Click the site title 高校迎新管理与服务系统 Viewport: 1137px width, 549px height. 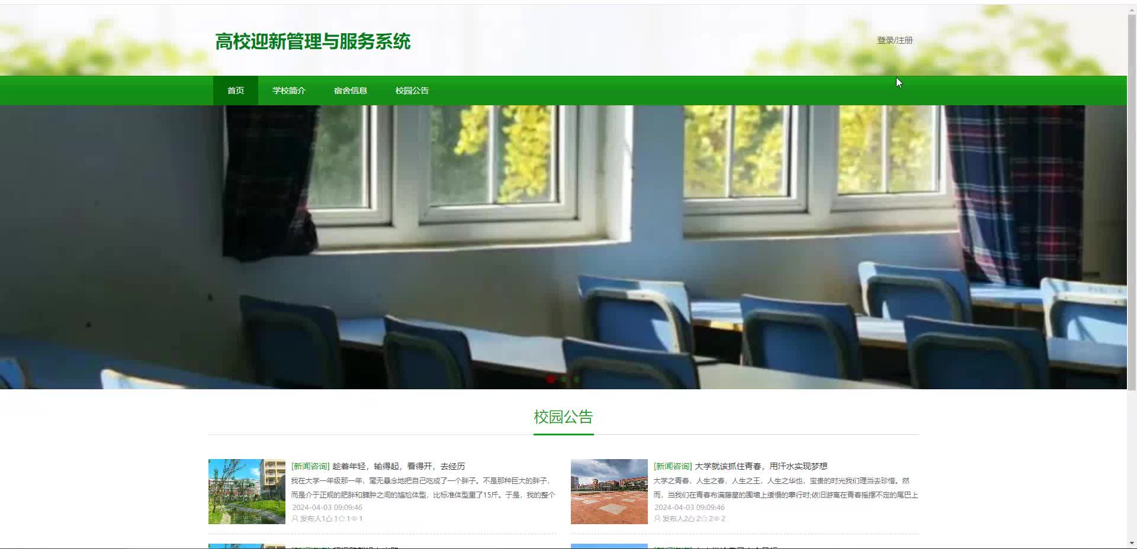[313, 41]
